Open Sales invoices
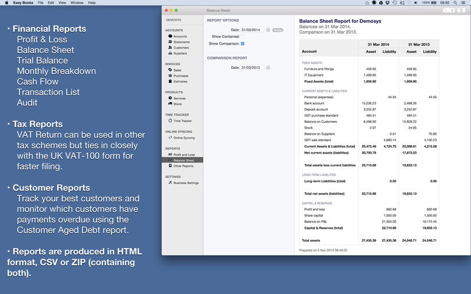This screenshot has height=294, width=471. tap(177, 70)
